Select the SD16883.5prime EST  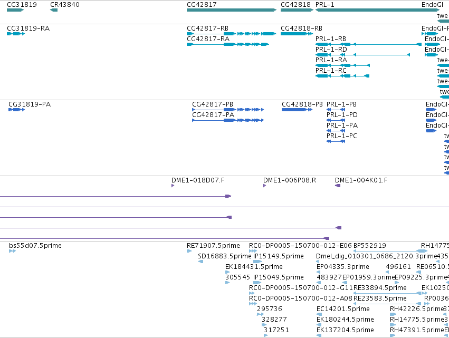200,262
